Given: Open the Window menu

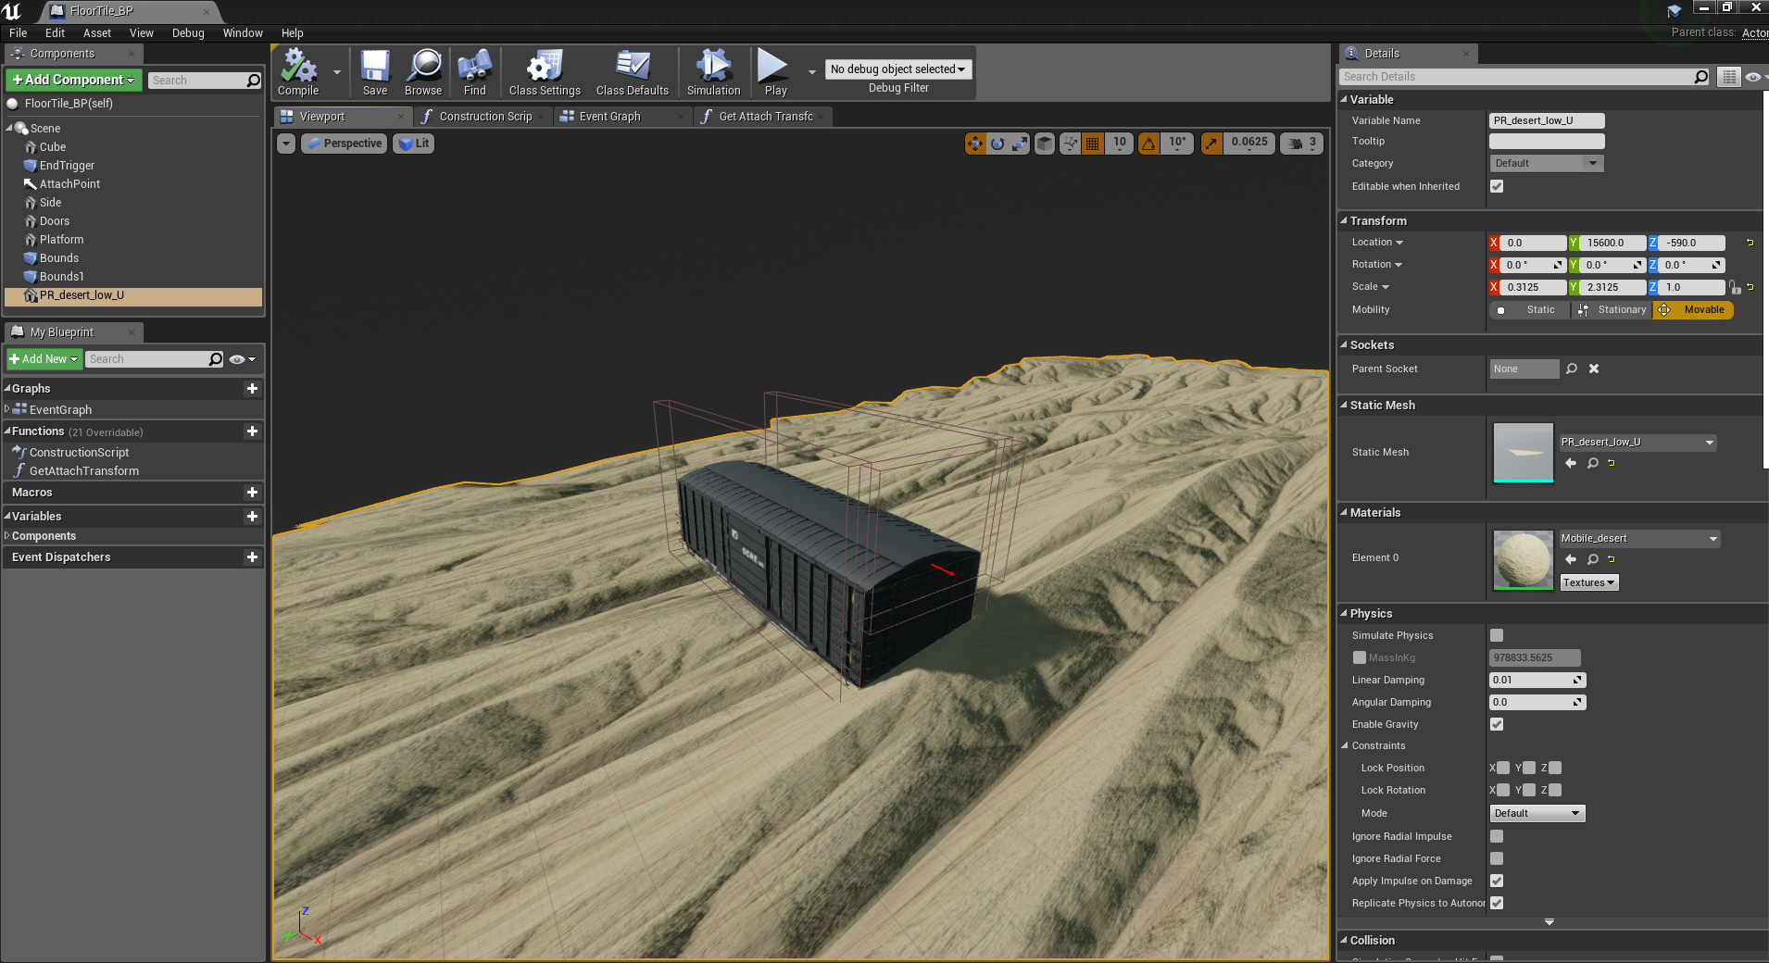Looking at the screenshot, I should pos(243,33).
